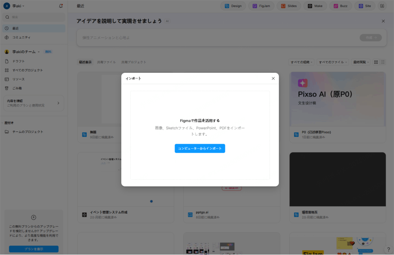Create a new Buzz file

[340, 6]
